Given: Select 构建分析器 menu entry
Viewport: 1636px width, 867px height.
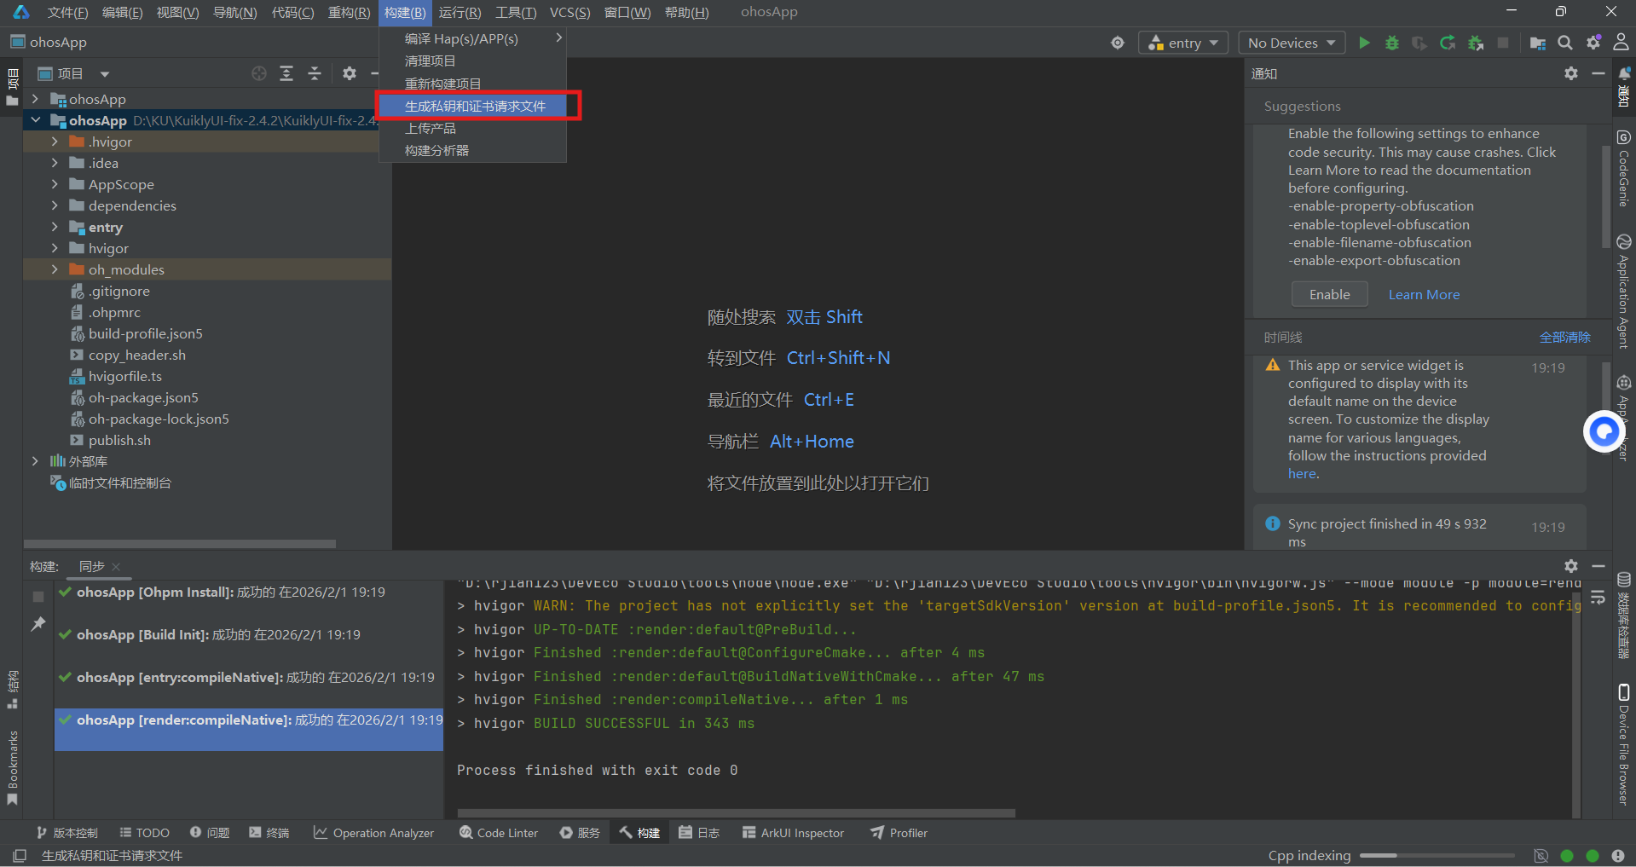Looking at the screenshot, I should pyautogui.click(x=473, y=150).
